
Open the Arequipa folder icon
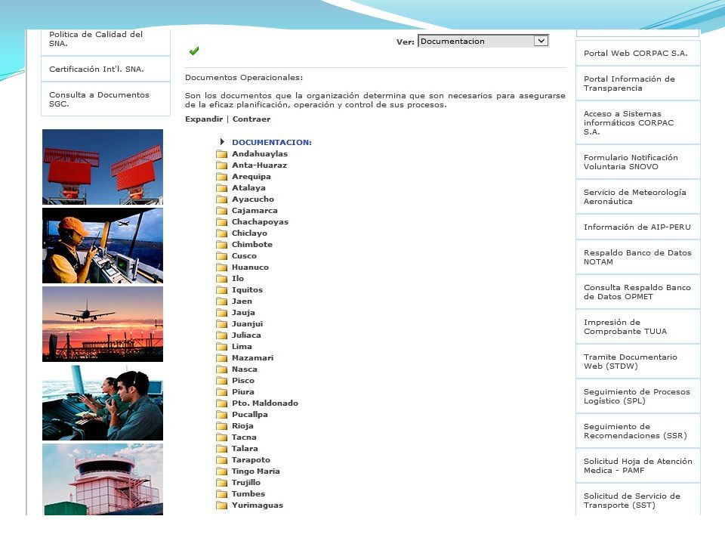221,177
